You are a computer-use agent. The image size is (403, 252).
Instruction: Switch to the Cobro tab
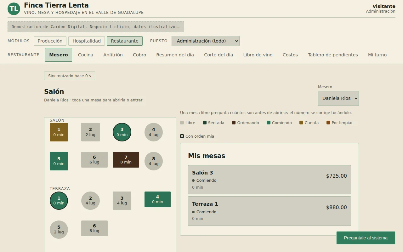pyautogui.click(x=139, y=55)
